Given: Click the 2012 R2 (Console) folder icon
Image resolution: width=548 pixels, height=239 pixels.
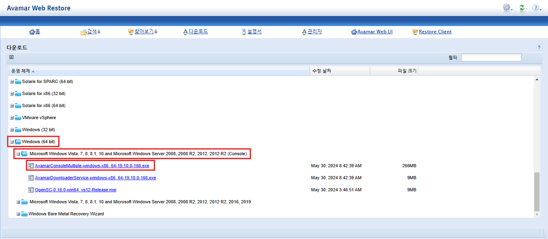Looking at the screenshot, I should click(x=24, y=154).
